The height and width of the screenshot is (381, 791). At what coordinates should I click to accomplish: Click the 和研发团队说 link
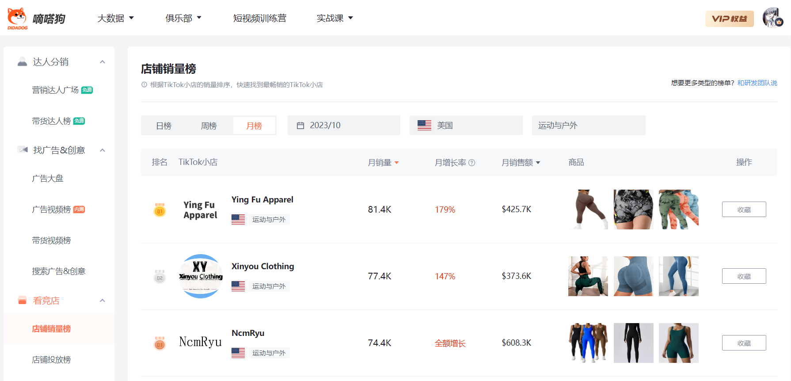pos(757,83)
